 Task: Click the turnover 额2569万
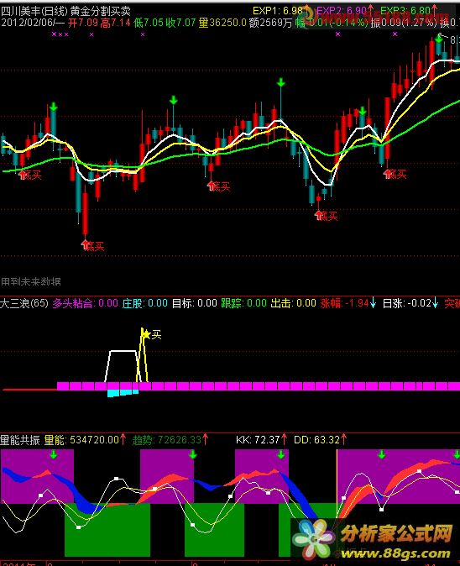pos(270,24)
